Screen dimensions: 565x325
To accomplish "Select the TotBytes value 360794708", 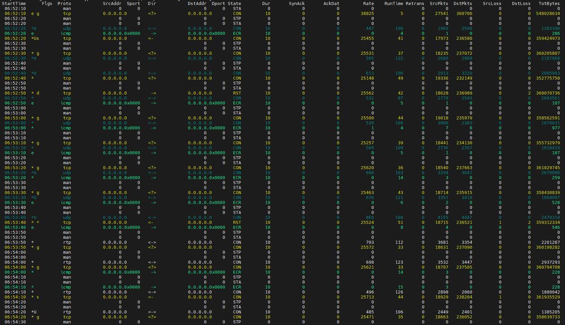I will pyautogui.click(x=548, y=267).
